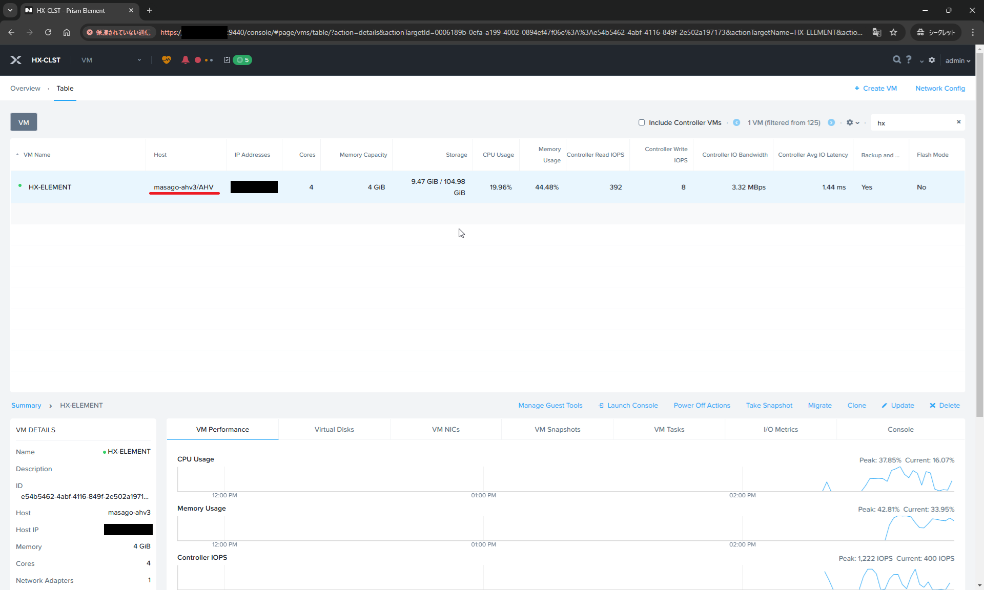Click the page vertical scrollbar
Screen dimensions: 984x590
[x=979, y=236]
